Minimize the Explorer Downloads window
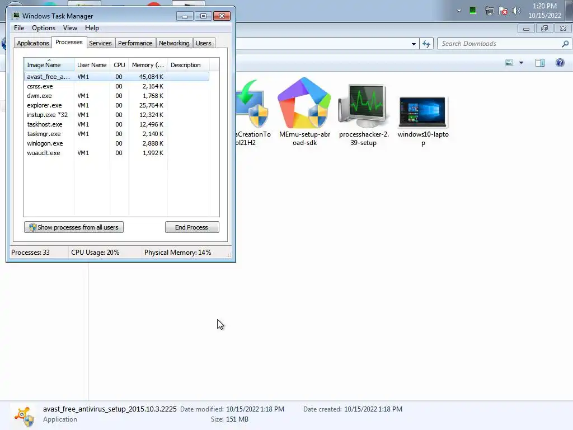This screenshot has height=430, width=573. (526, 29)
